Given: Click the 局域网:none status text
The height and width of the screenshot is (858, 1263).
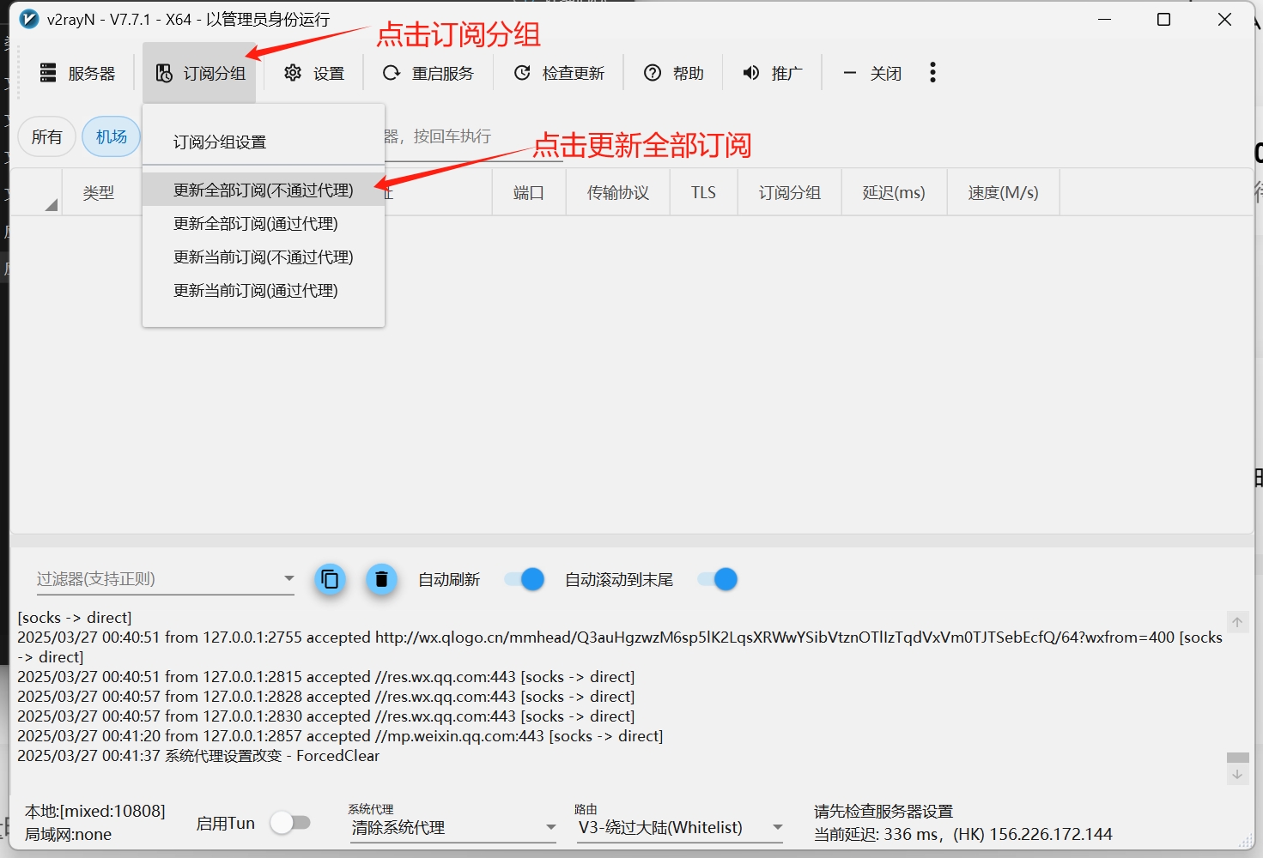Looking at the screenshot, I should [68, 834].
